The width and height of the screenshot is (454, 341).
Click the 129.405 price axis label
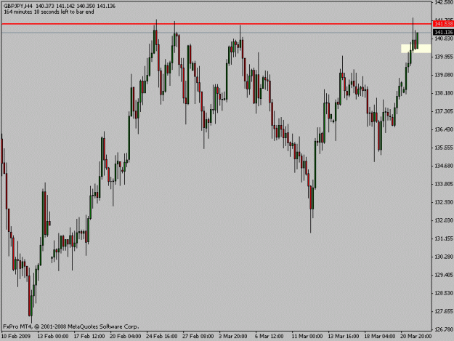pos(443,275)
